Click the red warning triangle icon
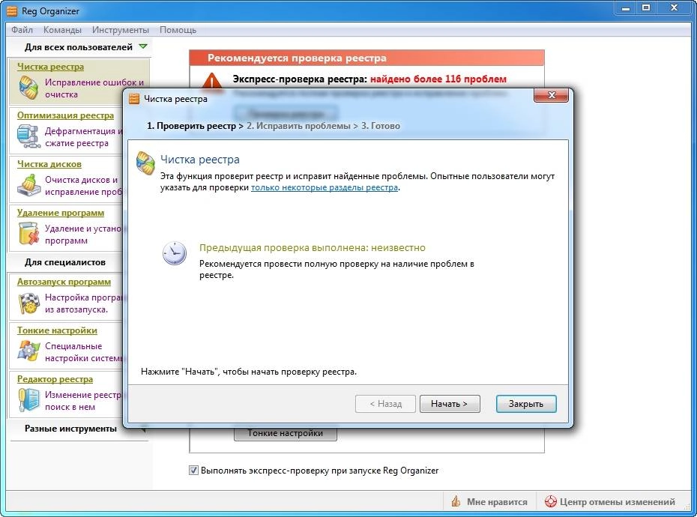This screenshot has width=697, height=517. point(212,82)
